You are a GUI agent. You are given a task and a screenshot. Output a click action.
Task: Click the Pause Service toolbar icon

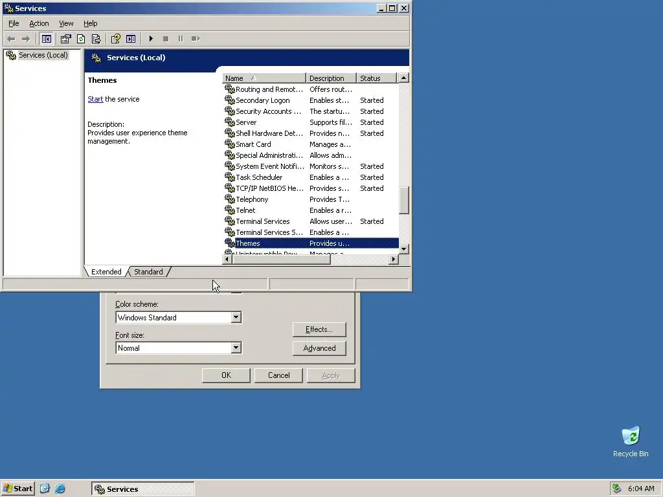(x=181, y=39)
